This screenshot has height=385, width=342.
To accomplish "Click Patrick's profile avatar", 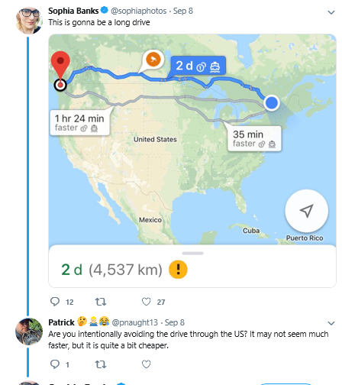I will tap(29, 332).
